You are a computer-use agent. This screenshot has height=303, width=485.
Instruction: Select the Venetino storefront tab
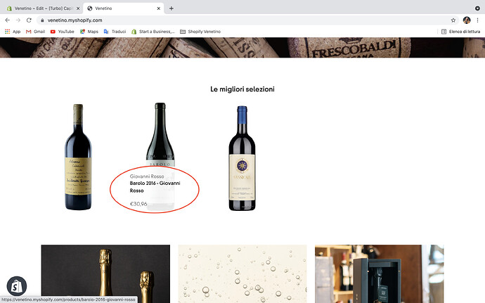[124, 8]
